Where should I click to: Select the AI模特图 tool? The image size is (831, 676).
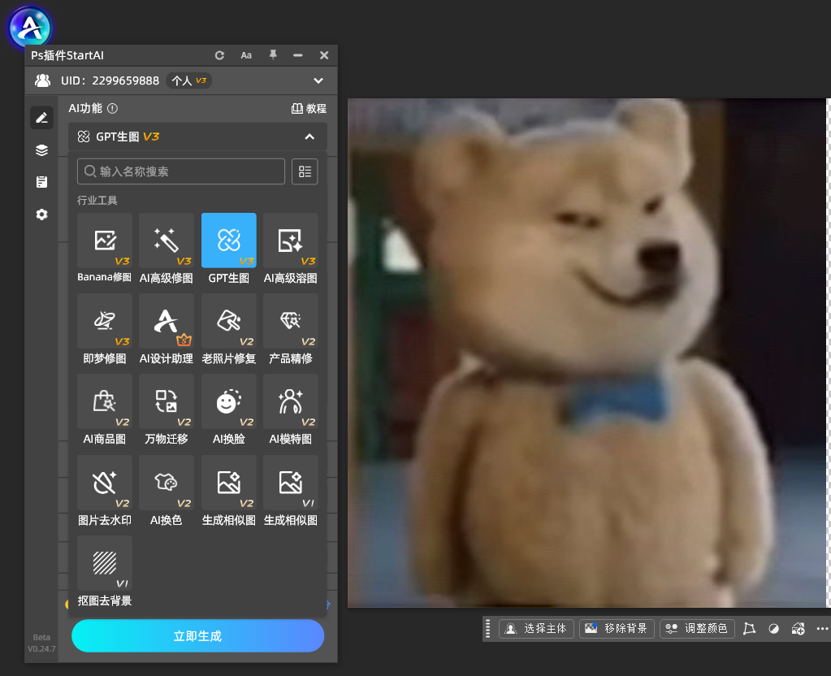[x=291, y=409]
